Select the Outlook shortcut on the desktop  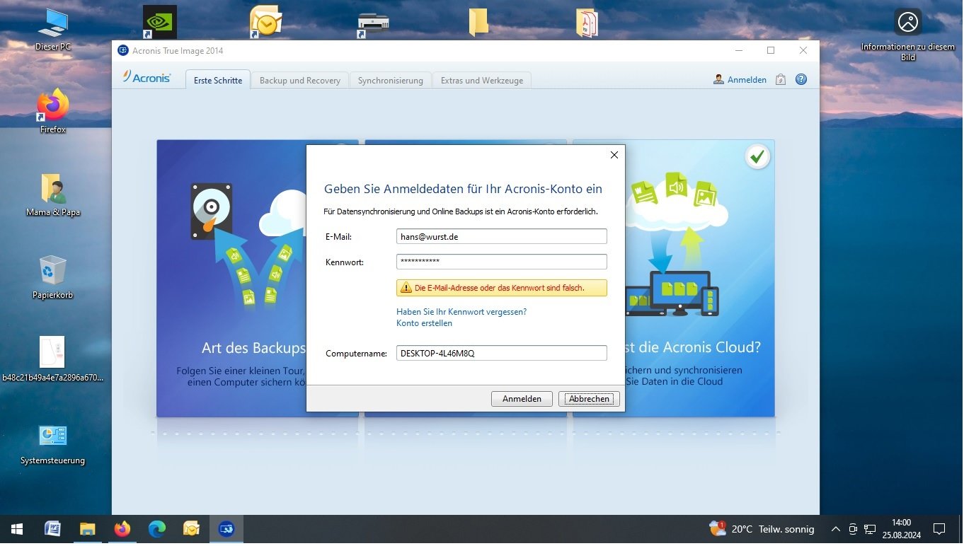tap(266, 22)
